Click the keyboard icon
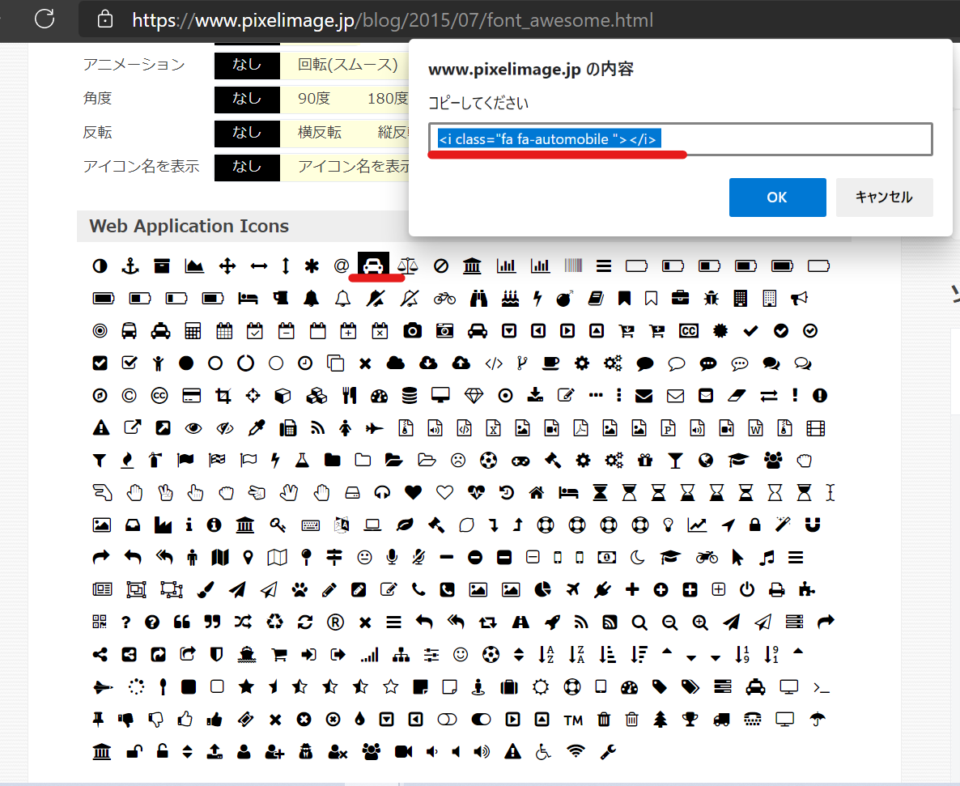This screenshot has height=786, width=960. [x=310, y=525]
